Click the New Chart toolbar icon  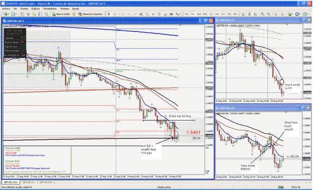pyautogui.click(x=6, y=14)
